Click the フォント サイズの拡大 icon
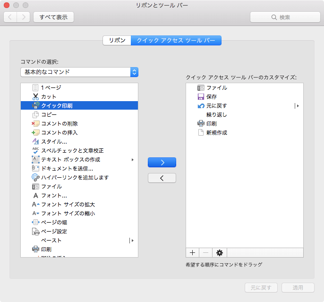 (x=35, y=205)
